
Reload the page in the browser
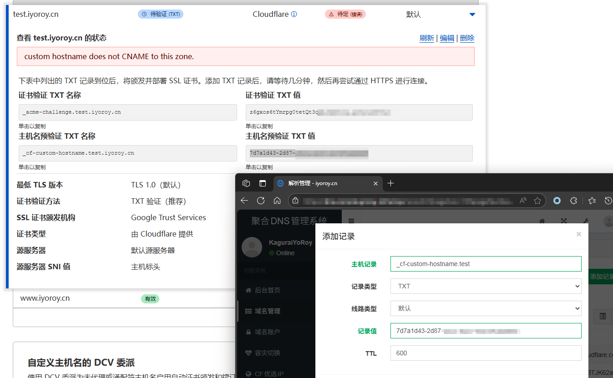[x=261, y=201]
